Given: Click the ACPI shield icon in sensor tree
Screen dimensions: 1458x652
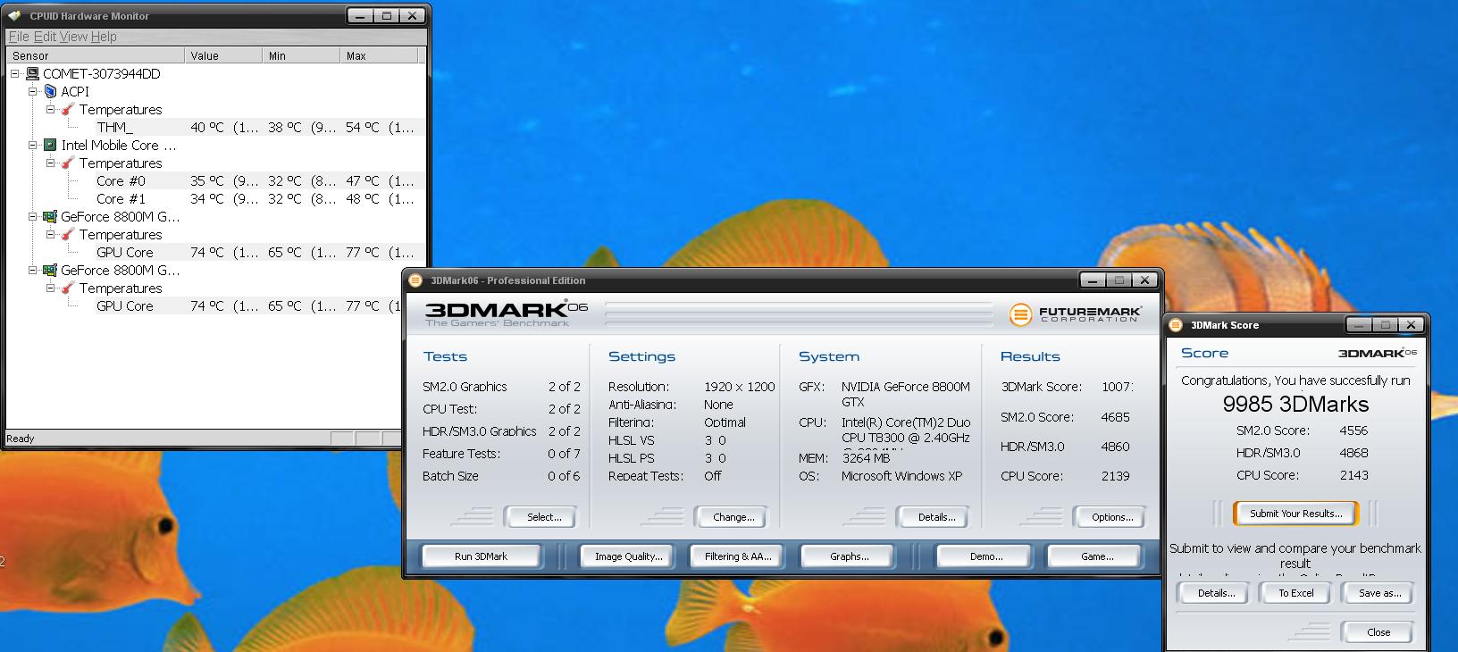Looking at the screenshot, I should [x=51, y=91].
